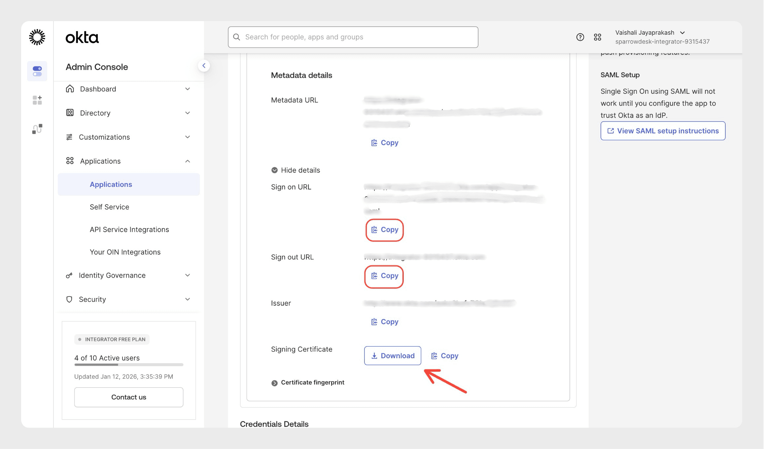The width and height of the screenshot is (764, 449).
Task: Open the apps grid icon in the header
Action: (598, 37)
